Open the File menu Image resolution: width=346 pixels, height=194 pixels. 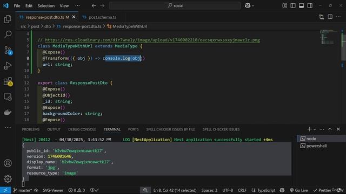point(17,6)
